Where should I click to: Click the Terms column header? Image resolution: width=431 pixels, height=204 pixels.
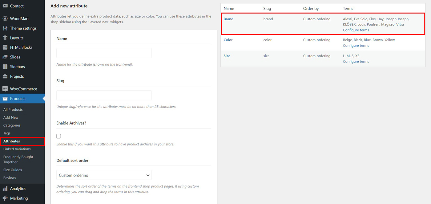pyautogui.click(x=348, y=9)
